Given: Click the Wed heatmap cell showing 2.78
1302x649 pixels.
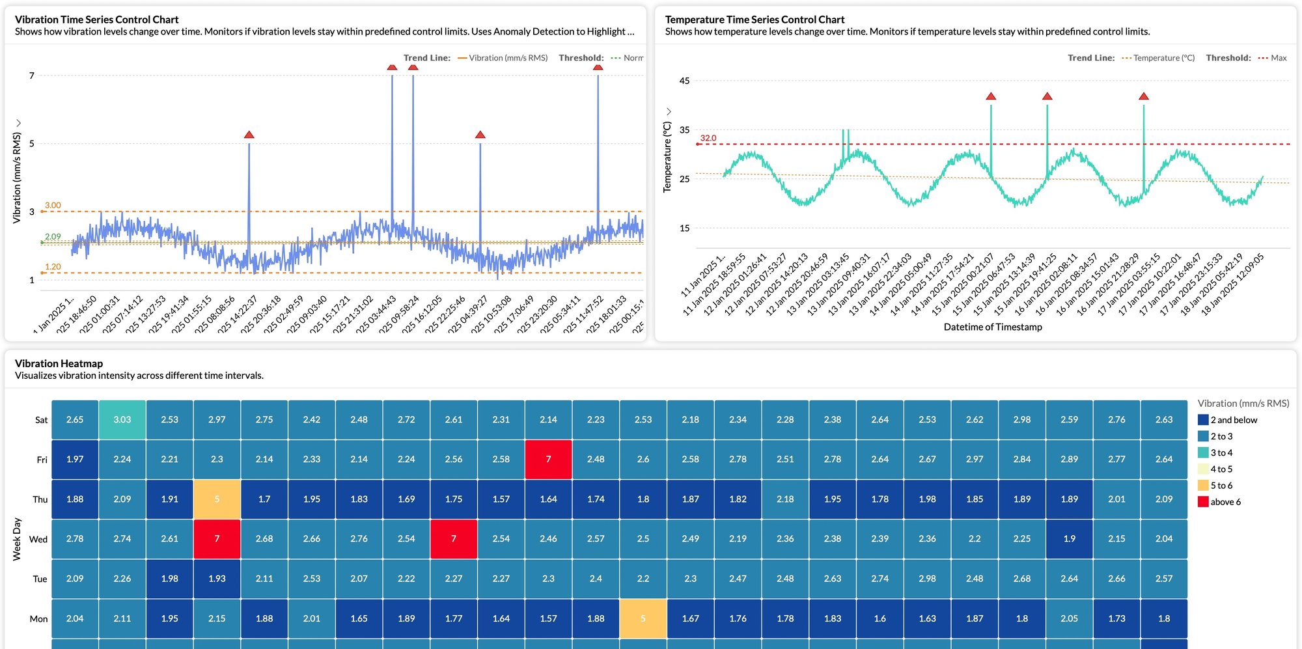Looking at the screenshot, I should pyautogui.click(x=75, y=539).
